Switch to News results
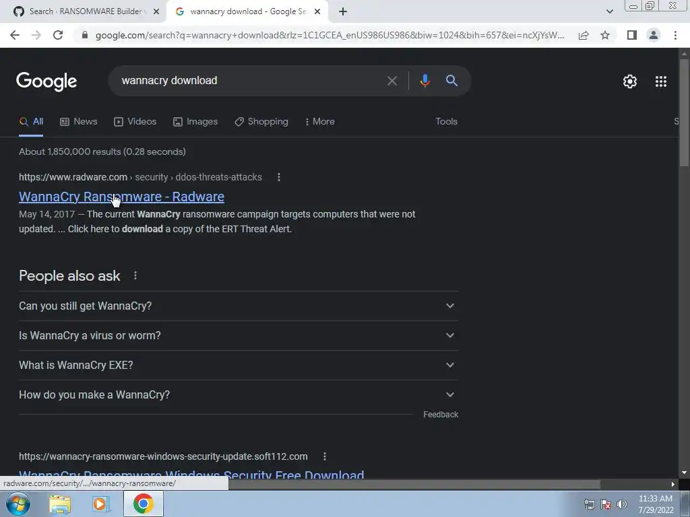The height and width of the screenshot is (517, 690). (78, 122)
